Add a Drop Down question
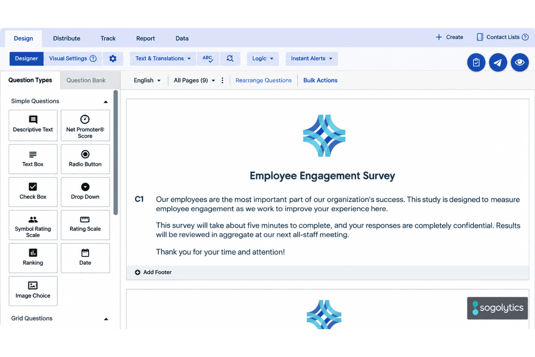 click(85, 192)
